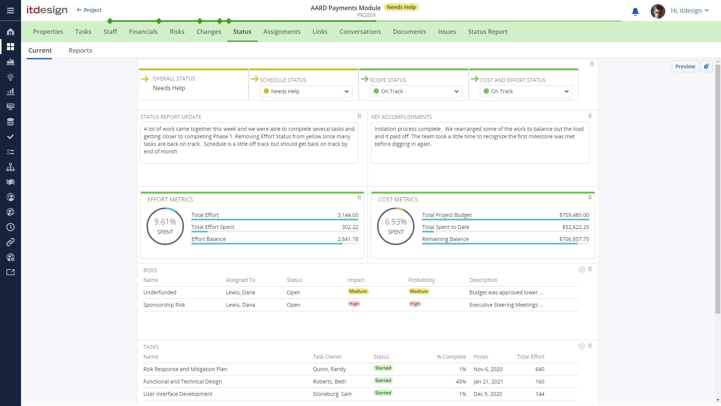
Task: Click the bar chart icon in sidebar
Action: coord(11,92)
